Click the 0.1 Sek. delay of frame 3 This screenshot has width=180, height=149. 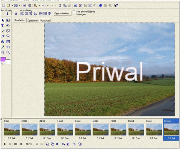(x=47, y=138)
